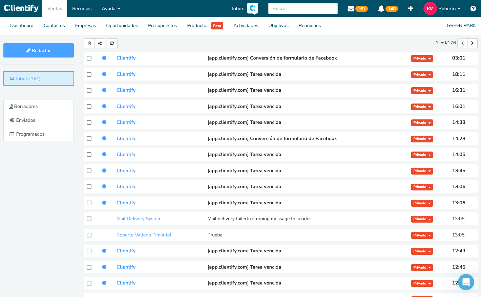The height and width of the screenshot is (297, 481).
Task: Open the chat support bubble
Action: (466, 282)
